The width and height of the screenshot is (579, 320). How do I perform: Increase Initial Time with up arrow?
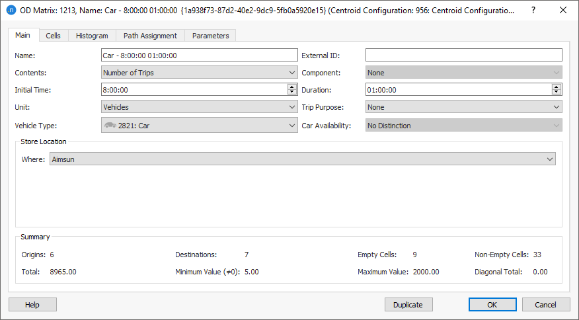pos(292,87)
